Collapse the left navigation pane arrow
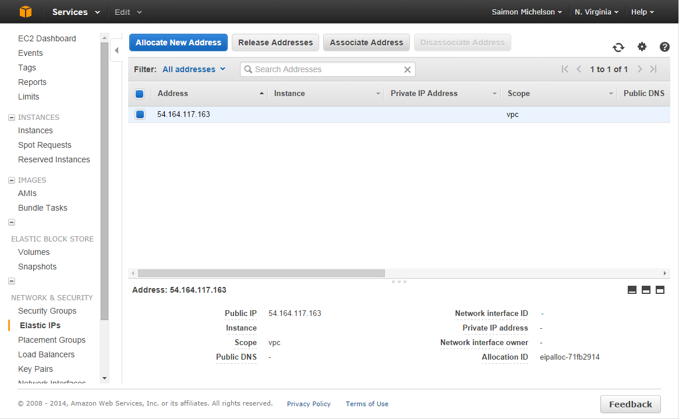Image resolution: width=679 pixels, height=419 pixels. click(x=116, y=50)
